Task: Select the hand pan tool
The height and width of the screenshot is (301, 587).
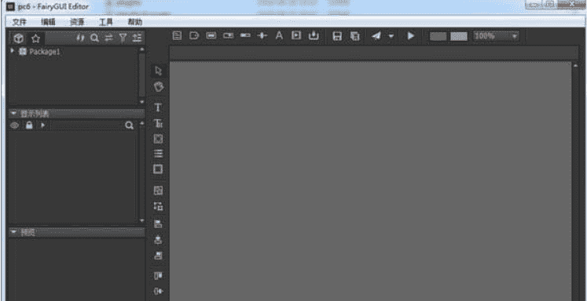Action: tap(159, 87)
